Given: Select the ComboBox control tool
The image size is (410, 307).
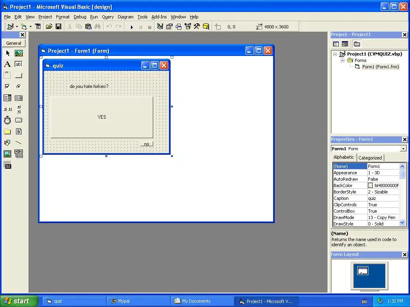Looking at the screenshot, I should (8, 98).
